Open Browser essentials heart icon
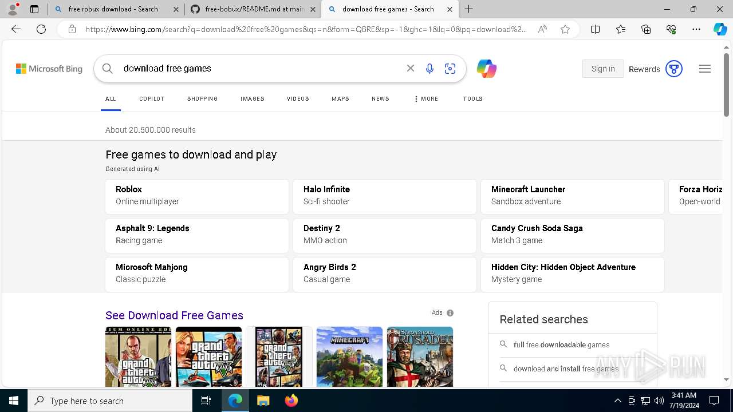The width and height of the screenshot is (733, 412). tap(671, 29)
